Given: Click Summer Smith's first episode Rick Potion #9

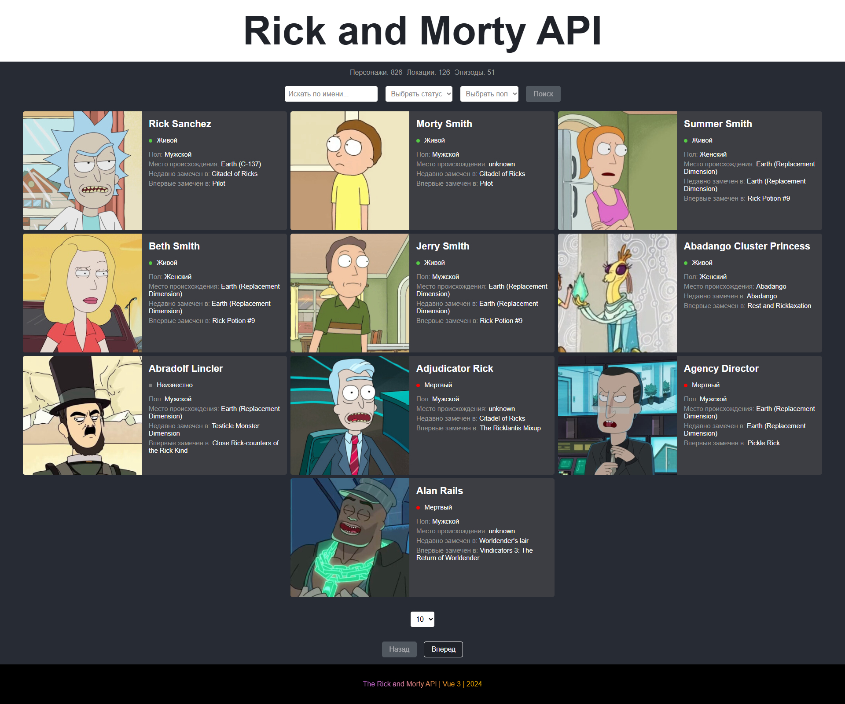Looking at the screenshot, I should [768, 198].
